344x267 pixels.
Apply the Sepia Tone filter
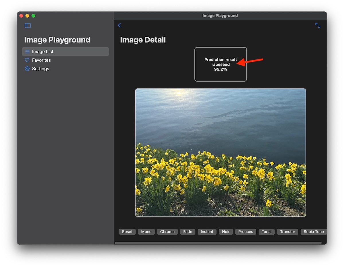pyautogui.click(x=313, y=232)
